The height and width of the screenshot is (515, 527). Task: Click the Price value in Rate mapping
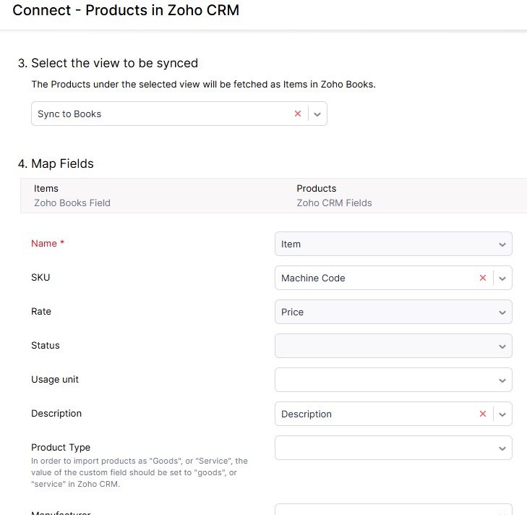point(293,312)
